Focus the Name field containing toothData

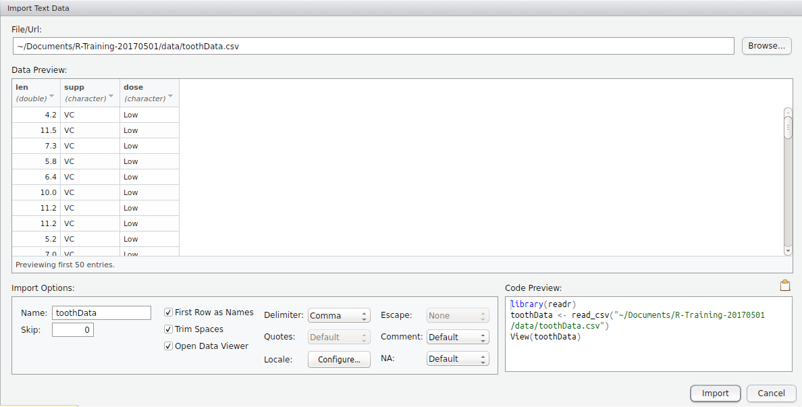click(101, 313)
